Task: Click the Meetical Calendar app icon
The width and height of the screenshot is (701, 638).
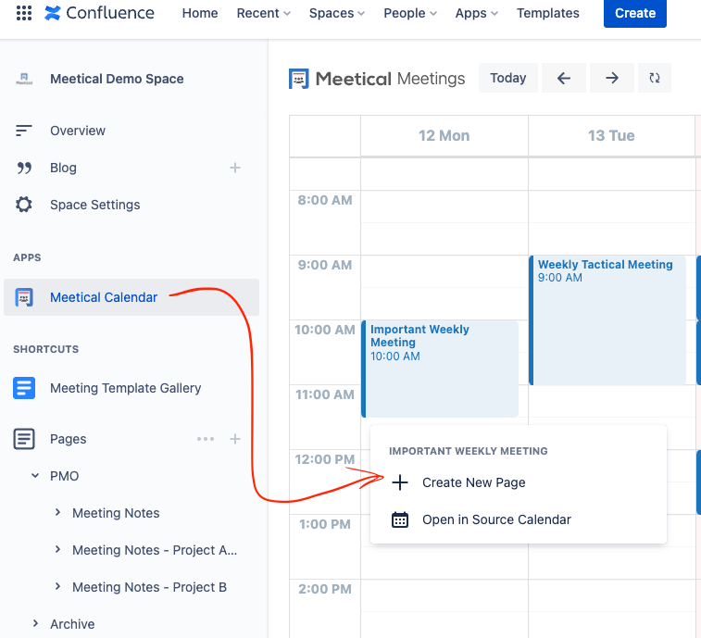Action: click(x=24, y=297)
